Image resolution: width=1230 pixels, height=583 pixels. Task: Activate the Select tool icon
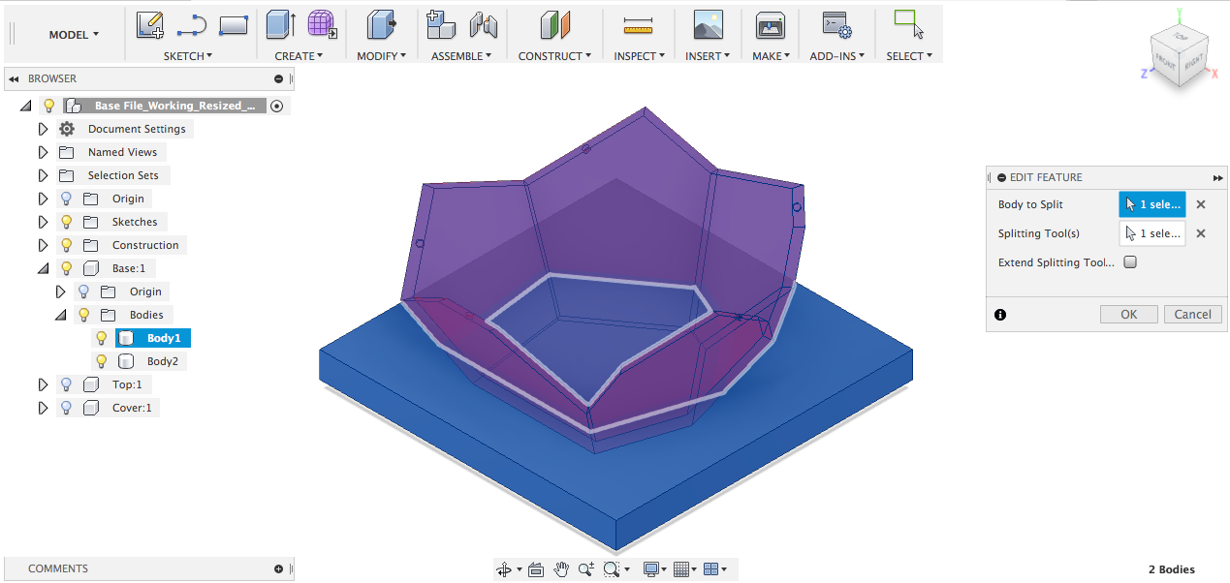point(908,24)
